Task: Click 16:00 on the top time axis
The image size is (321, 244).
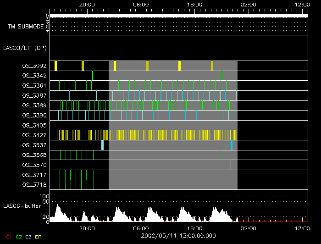Action: pyautogui.click(x=195, y=5)
